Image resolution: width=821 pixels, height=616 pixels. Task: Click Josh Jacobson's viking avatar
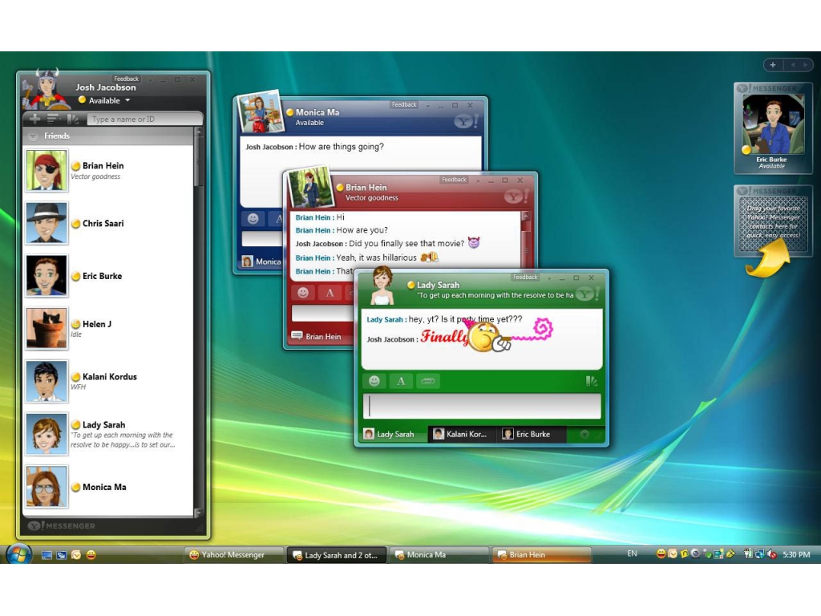click(x=47, y=89)
